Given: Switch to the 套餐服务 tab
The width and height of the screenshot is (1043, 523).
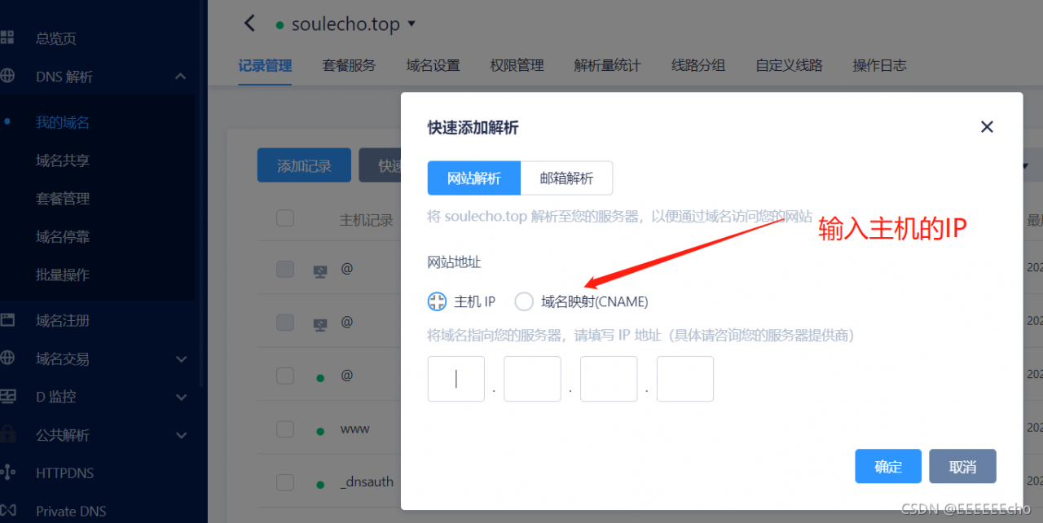Looking at the screenshot, I should click(x=349, y=65).
